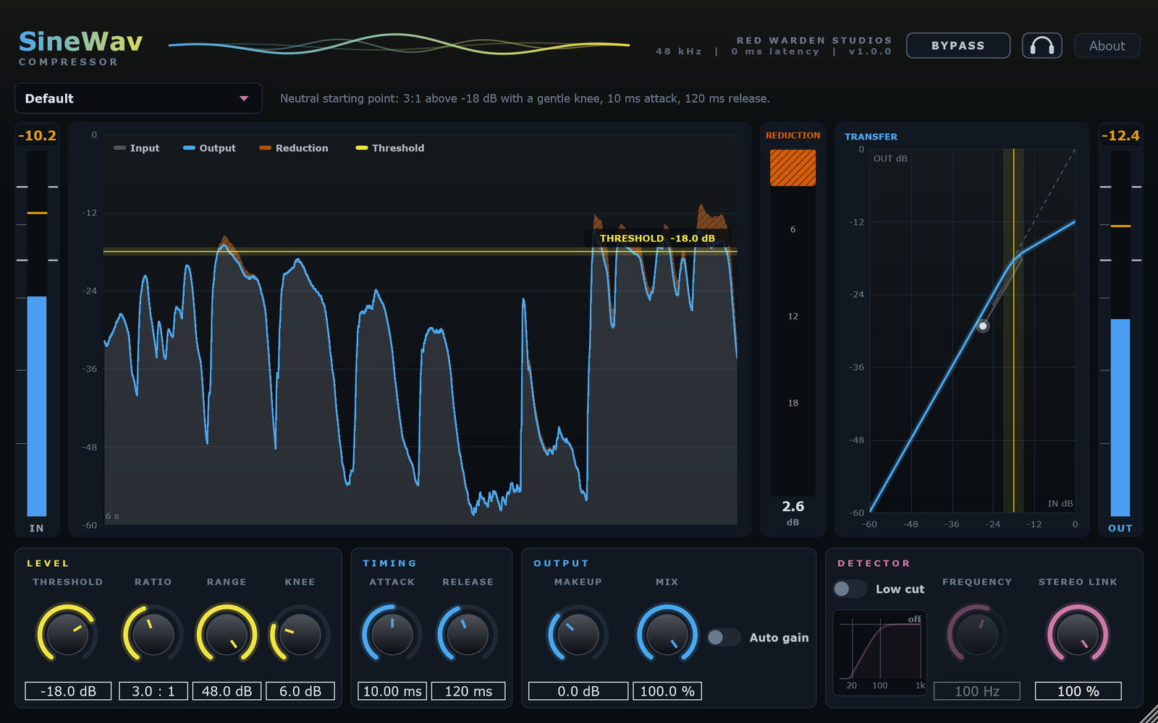Screen dimensions: 1158x723
Task: Open the About dialog
Action: click(1107, 46)
